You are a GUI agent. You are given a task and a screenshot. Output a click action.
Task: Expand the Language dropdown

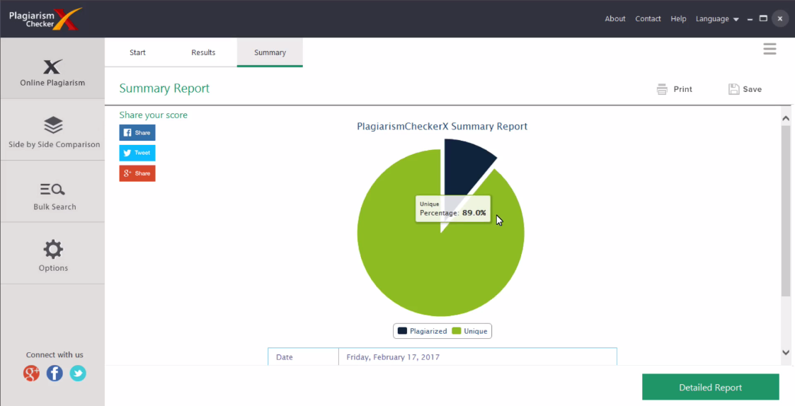pos(717,19)
